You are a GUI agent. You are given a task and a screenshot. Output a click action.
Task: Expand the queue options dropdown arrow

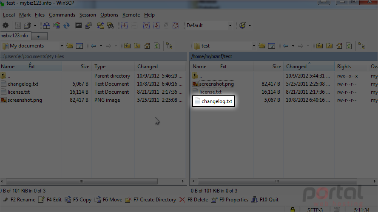point(35,25)
